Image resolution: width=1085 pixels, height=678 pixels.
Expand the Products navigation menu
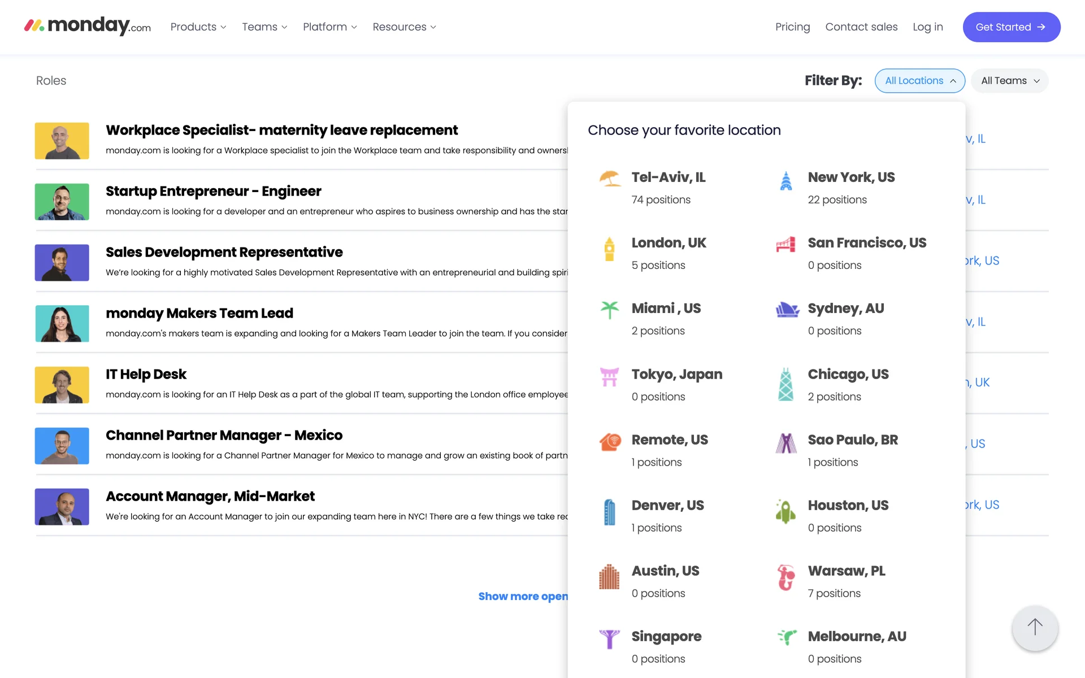[x=198, y=27]
